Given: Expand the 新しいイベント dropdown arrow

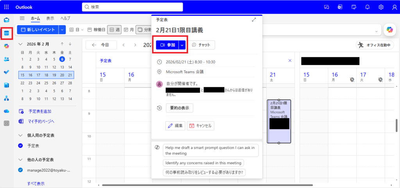Looking at the screenshot, I should [62, 30].
